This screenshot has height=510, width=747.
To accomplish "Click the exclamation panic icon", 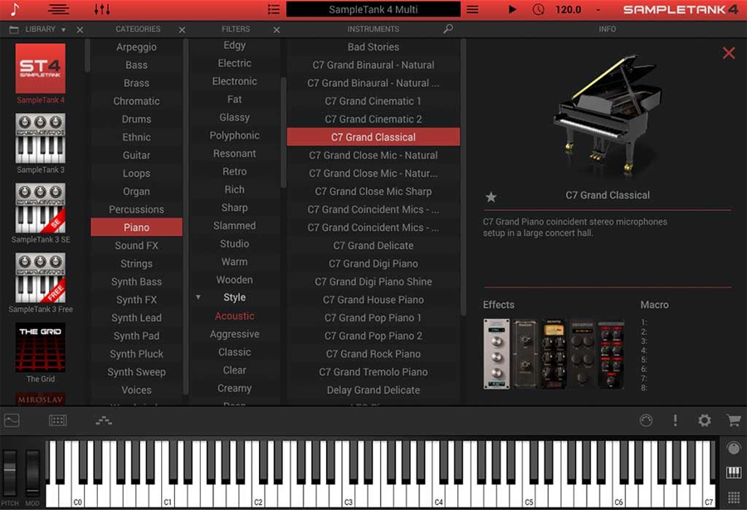I will coord(675,420).
